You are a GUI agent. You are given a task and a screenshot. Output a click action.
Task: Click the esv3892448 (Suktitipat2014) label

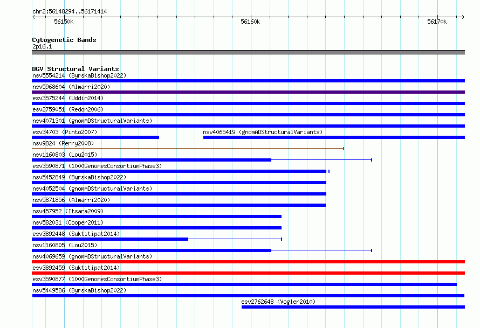(76, 234)
